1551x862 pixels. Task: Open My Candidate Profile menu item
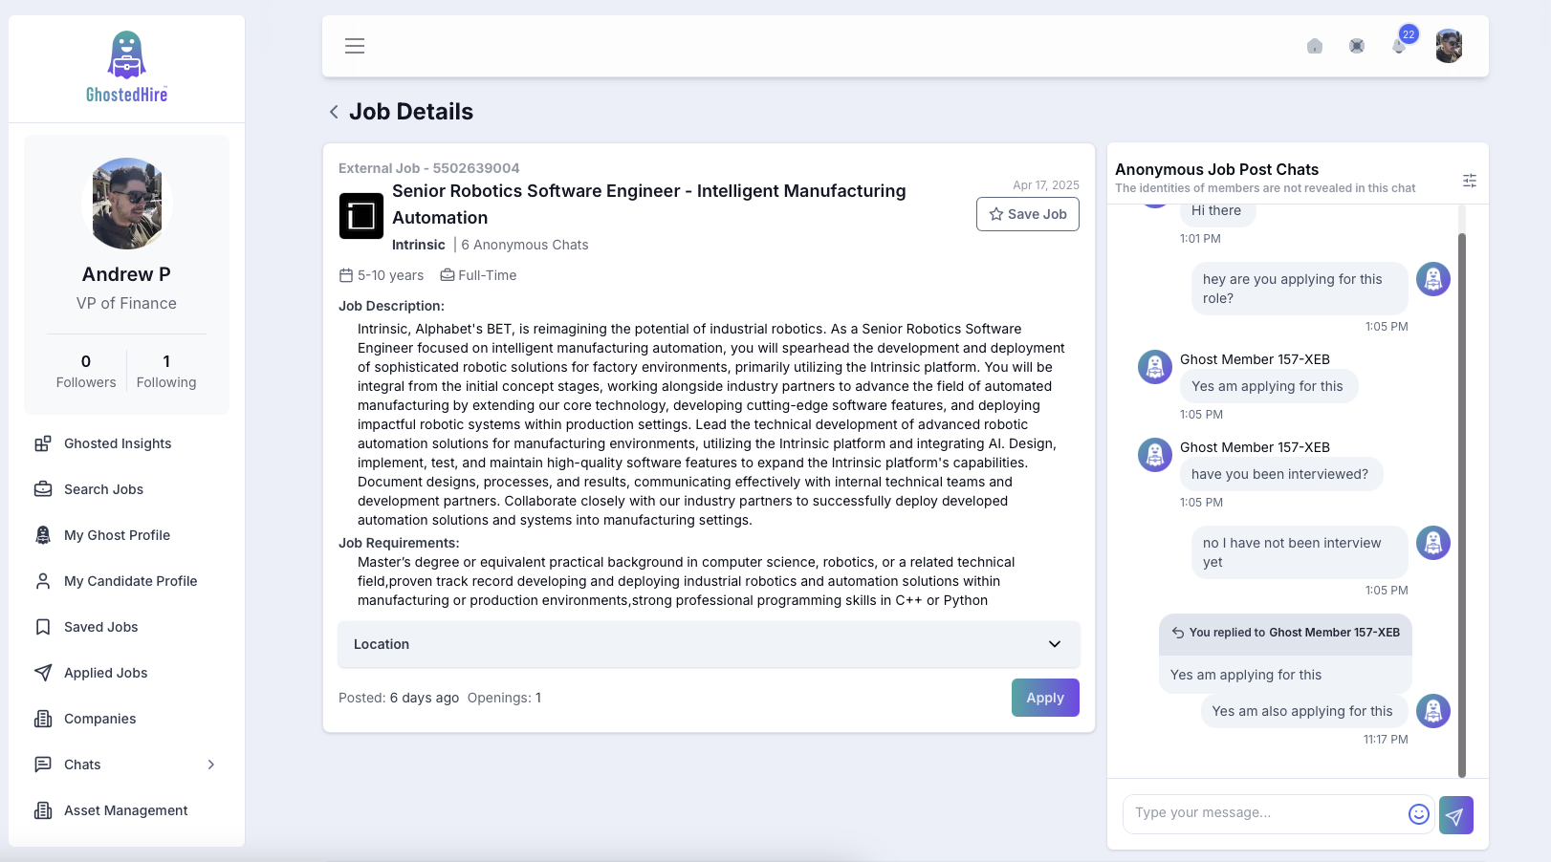tap(126, 581)
